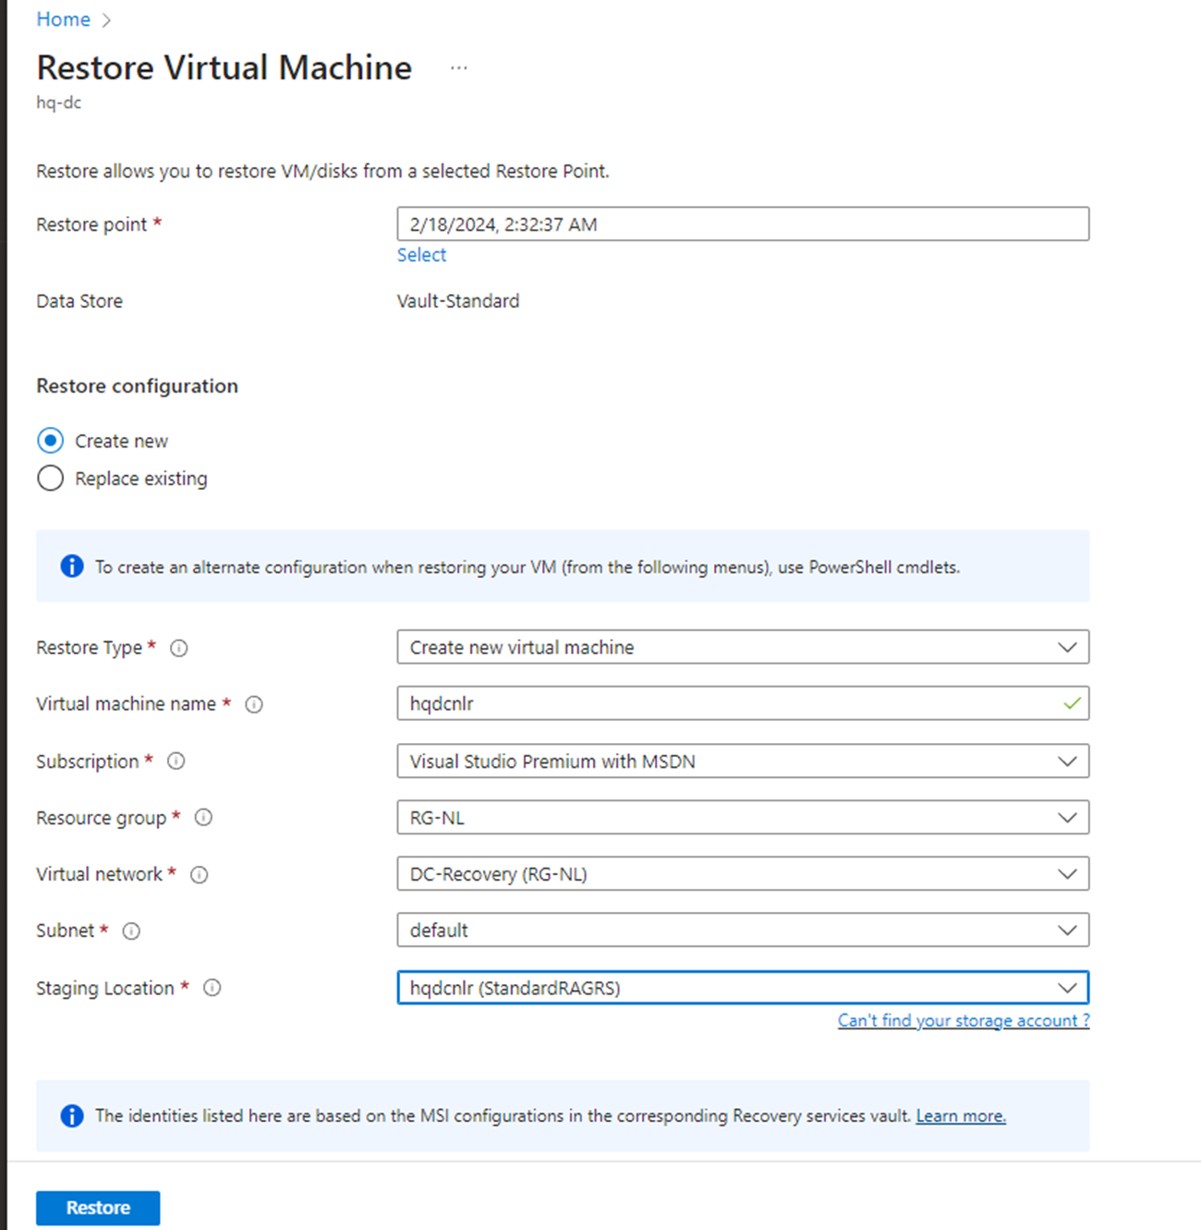The image size is (1201, 1230).
Task: Open the Staging Location dropdown
Action: point(742,988)
